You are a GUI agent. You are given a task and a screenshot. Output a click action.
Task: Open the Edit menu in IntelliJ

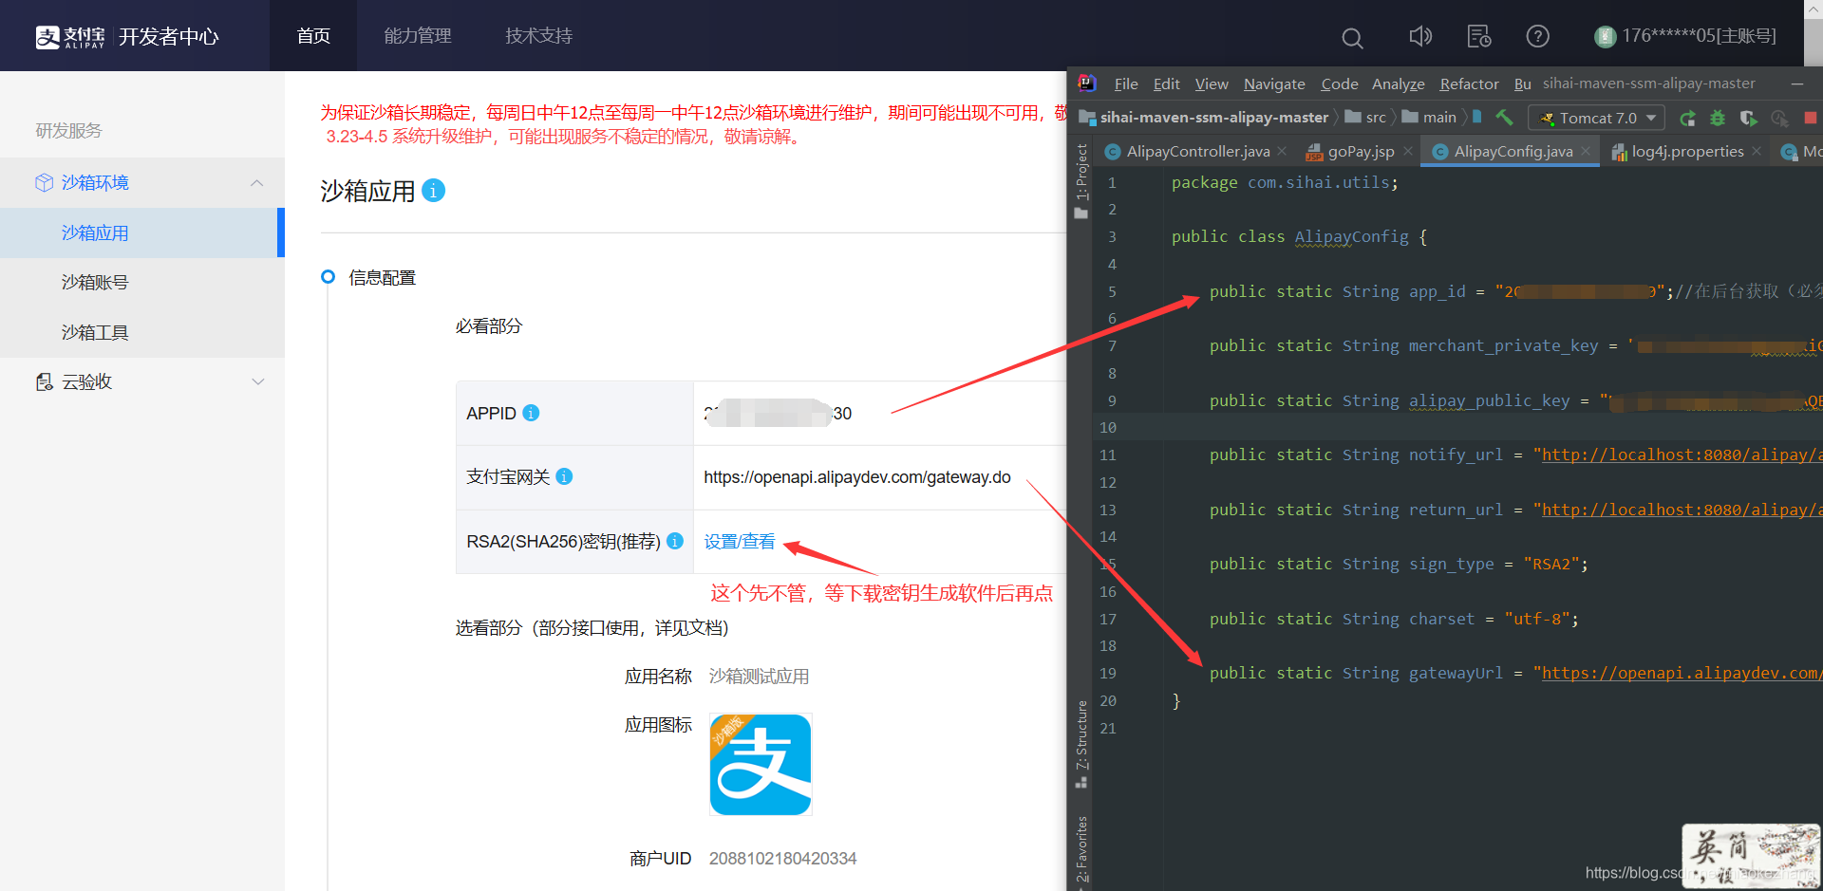coord(1166,84)
